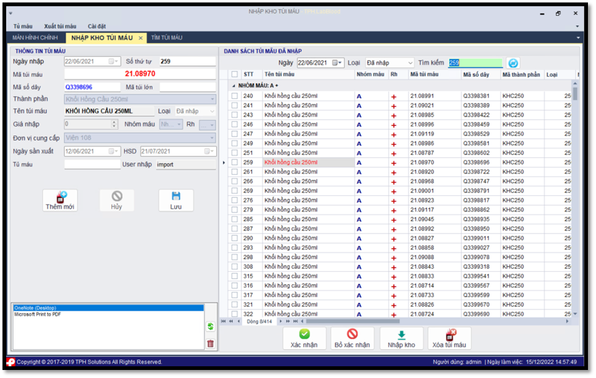Click the Lưu save disk icon
This screenshot has height=378, width=596.
coord(176,197)
